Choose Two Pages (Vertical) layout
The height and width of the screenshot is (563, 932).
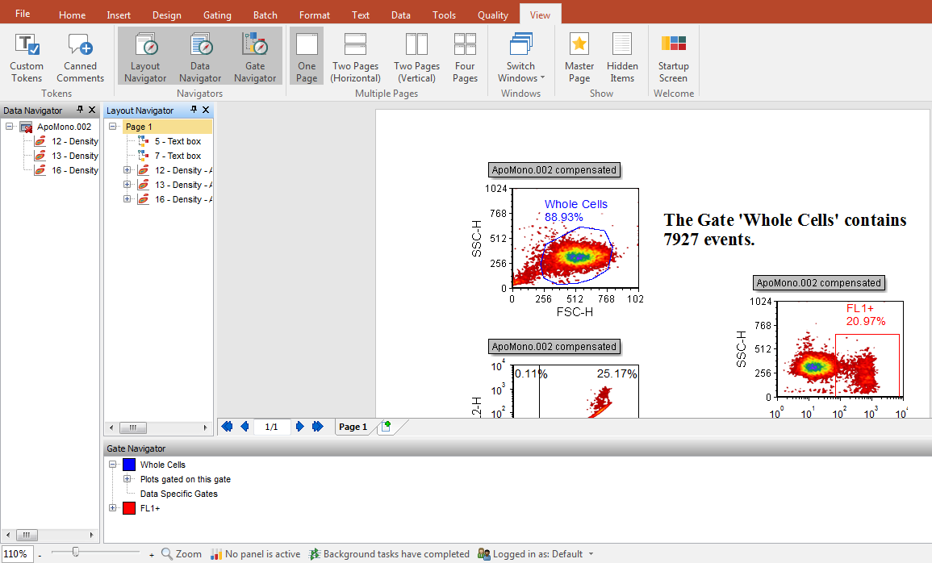point(416,57)
